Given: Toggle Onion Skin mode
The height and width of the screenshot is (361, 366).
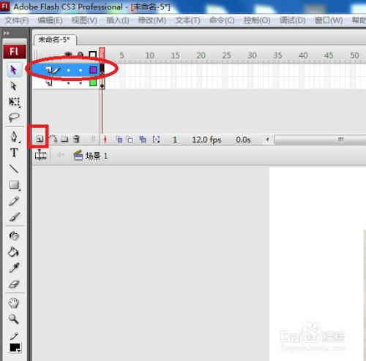Looking at the screenshot, I should coord(119,140).
